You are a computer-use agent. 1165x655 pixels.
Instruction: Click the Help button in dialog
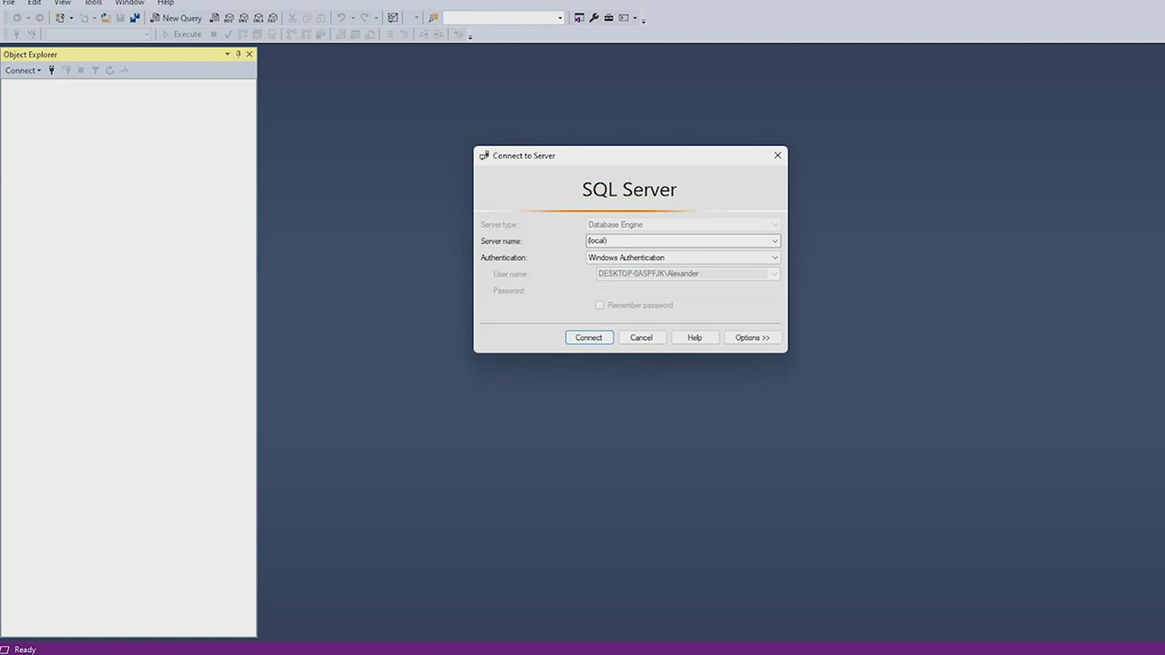click(x=695, y=338)
